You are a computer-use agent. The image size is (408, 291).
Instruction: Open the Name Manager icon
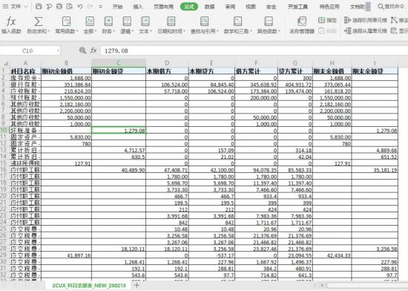pos(302,22)
